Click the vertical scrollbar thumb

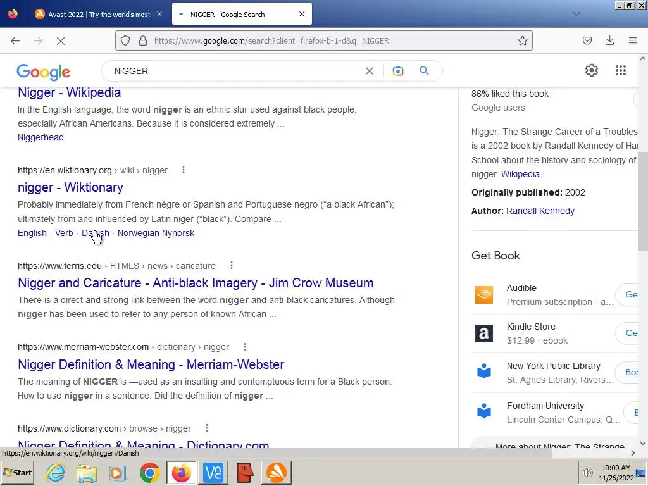point(643,201)
